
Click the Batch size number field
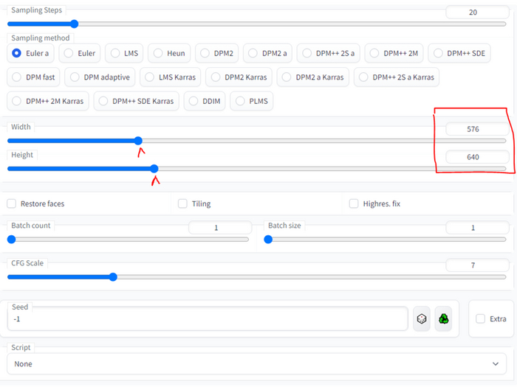pyautogui.click(x=477, y=227)
